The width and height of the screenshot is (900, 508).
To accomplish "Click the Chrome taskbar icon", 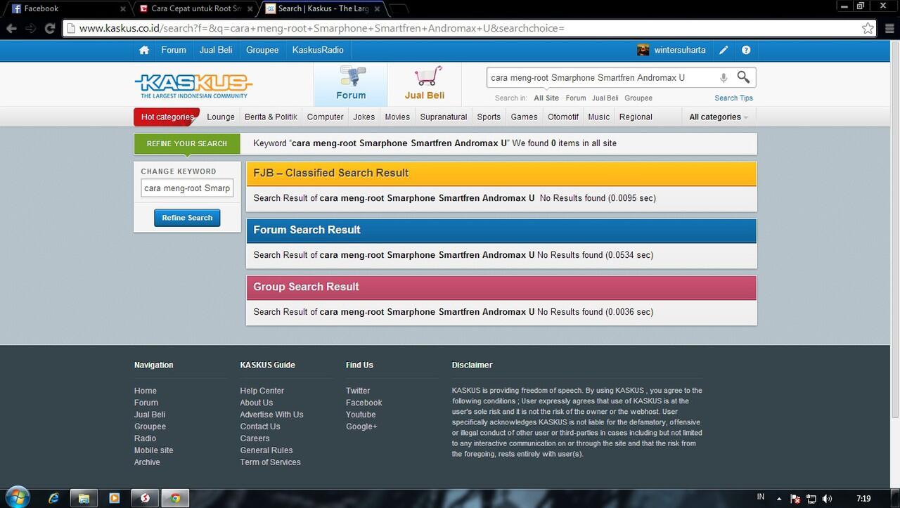I will [x=175, y=498].
